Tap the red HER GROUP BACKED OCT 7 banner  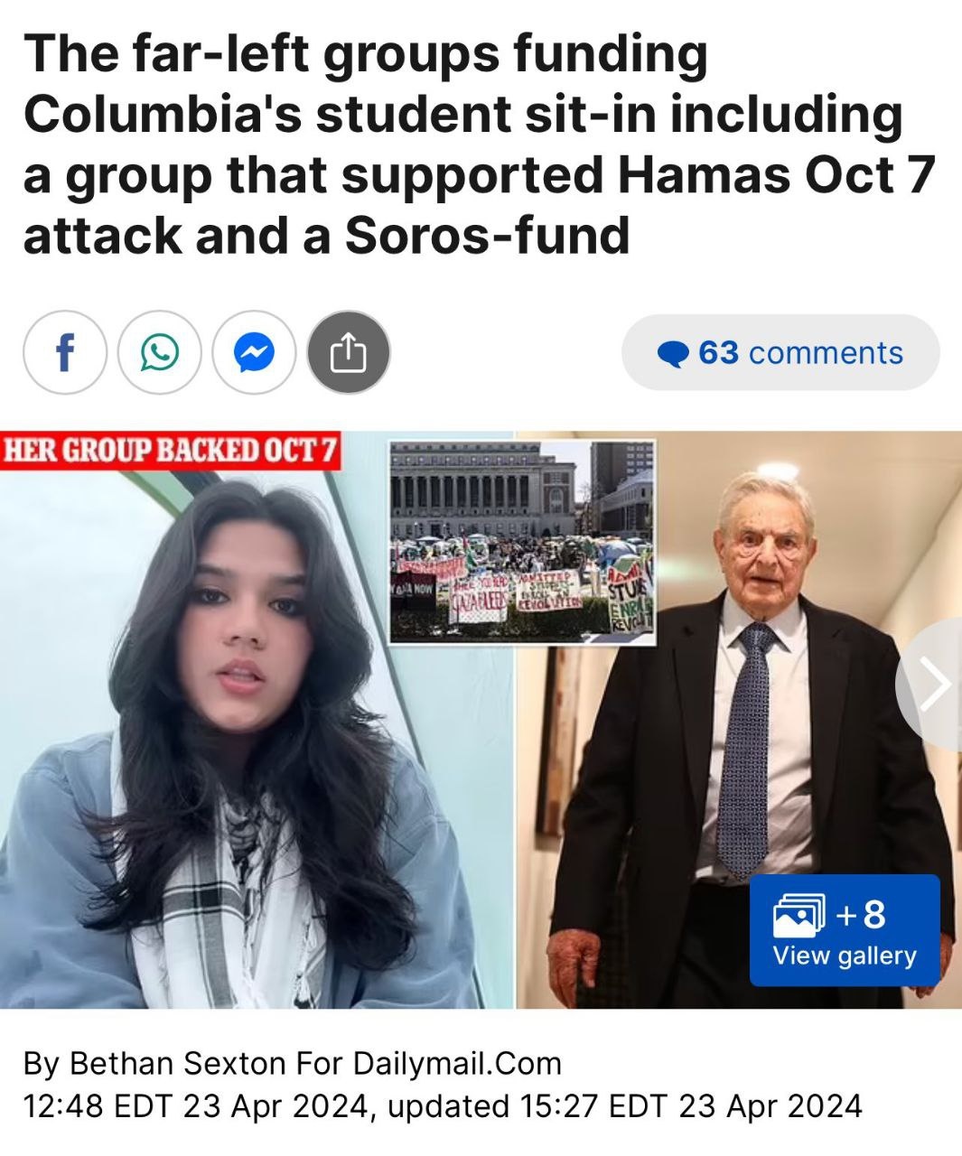[171, 450]
